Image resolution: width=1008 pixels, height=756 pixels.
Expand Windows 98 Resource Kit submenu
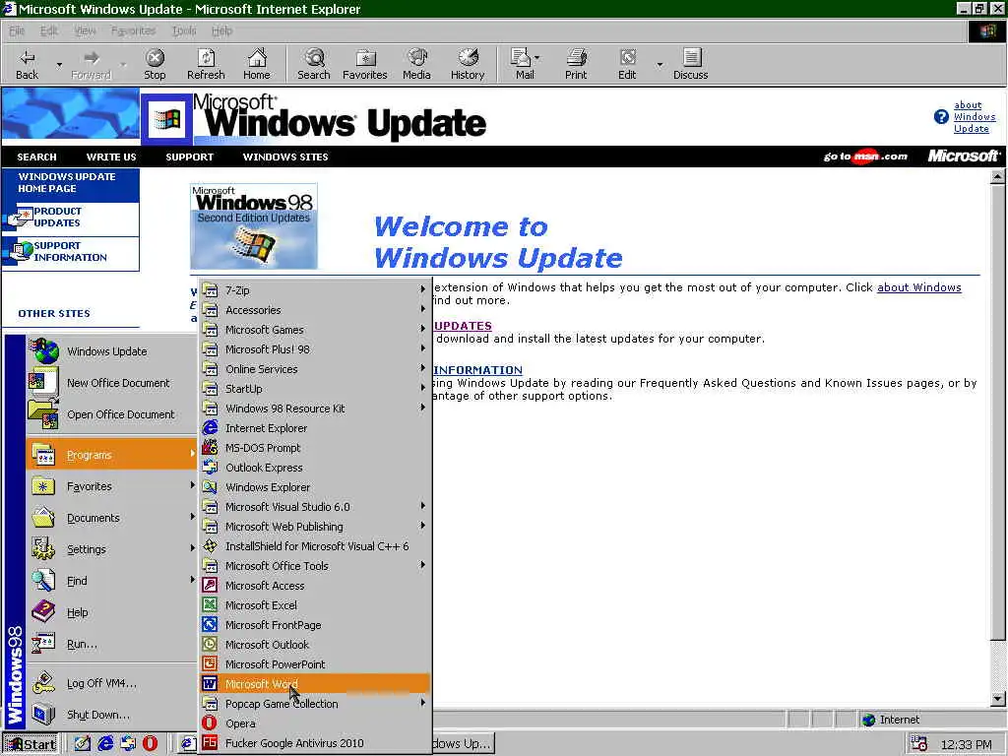315,409
